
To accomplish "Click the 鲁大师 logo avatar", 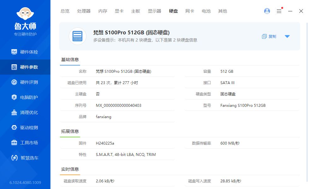I will point(25,13).
